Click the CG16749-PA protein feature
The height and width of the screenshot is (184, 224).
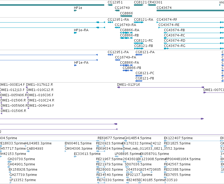tap(118, 60)
